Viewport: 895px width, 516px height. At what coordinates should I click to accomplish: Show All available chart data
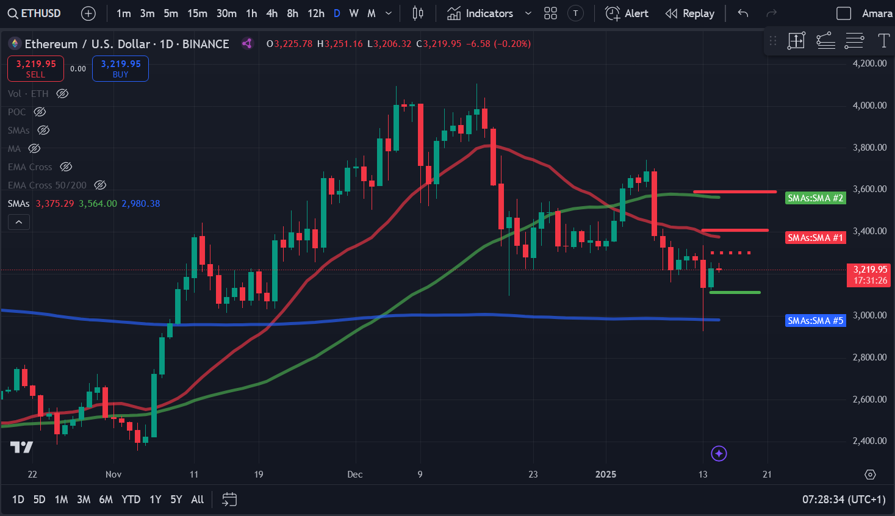[x=198, y=500]
